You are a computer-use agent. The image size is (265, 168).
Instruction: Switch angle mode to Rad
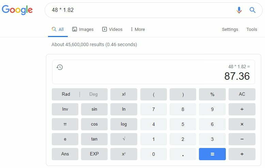tap(66, 94)
